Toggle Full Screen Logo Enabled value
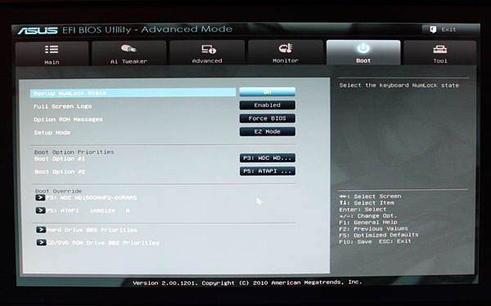 [267, 105]
